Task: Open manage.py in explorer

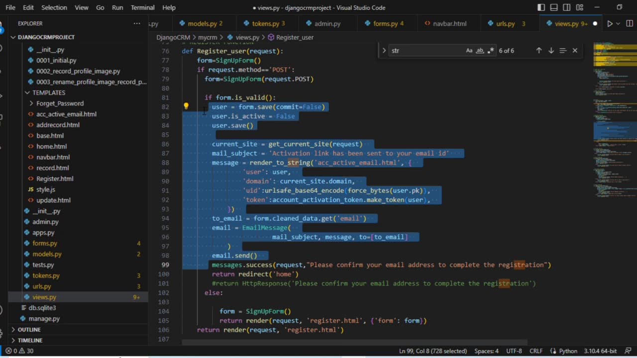Action: [44, 319]
